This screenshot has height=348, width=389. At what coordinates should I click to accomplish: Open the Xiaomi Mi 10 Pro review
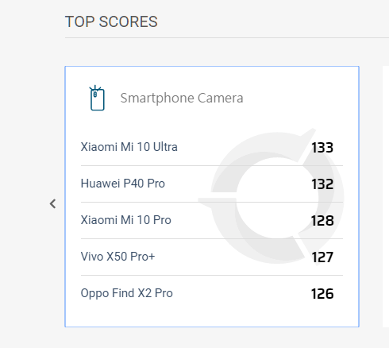(x=126, y=220)
